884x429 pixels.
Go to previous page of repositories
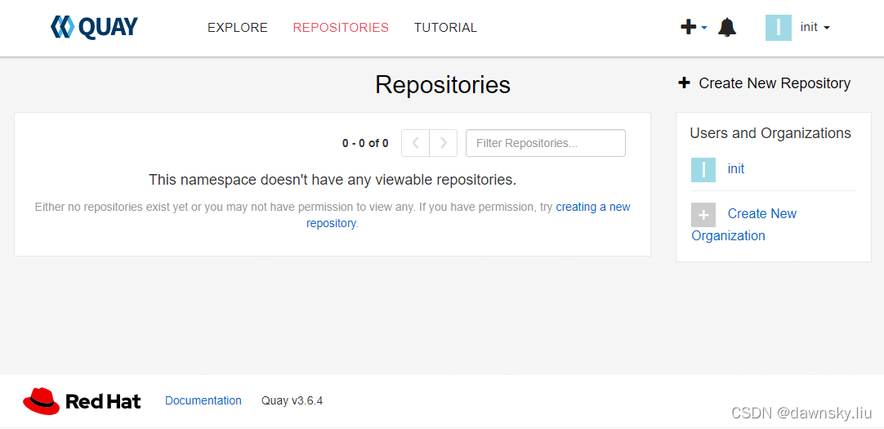[416, 143]
